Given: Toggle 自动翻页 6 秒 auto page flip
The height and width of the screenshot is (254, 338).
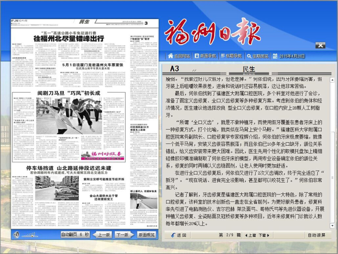Looking at the screenshot, I should [75, 235].
